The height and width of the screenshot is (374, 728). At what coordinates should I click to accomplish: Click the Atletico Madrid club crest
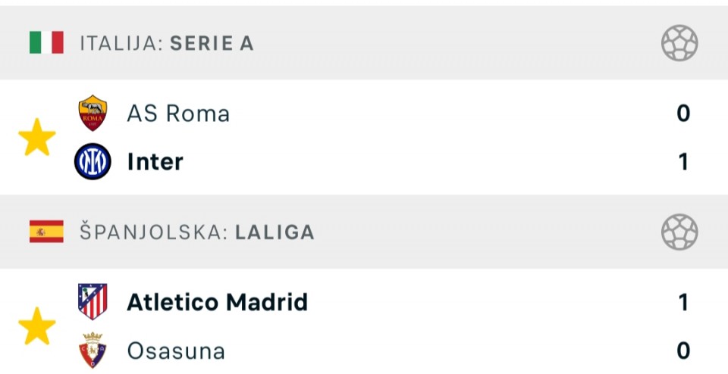click(93, 302)
